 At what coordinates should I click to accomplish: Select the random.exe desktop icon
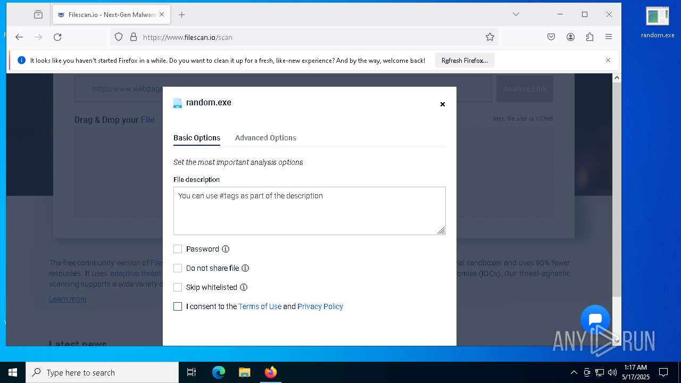(x=658, y=23)
